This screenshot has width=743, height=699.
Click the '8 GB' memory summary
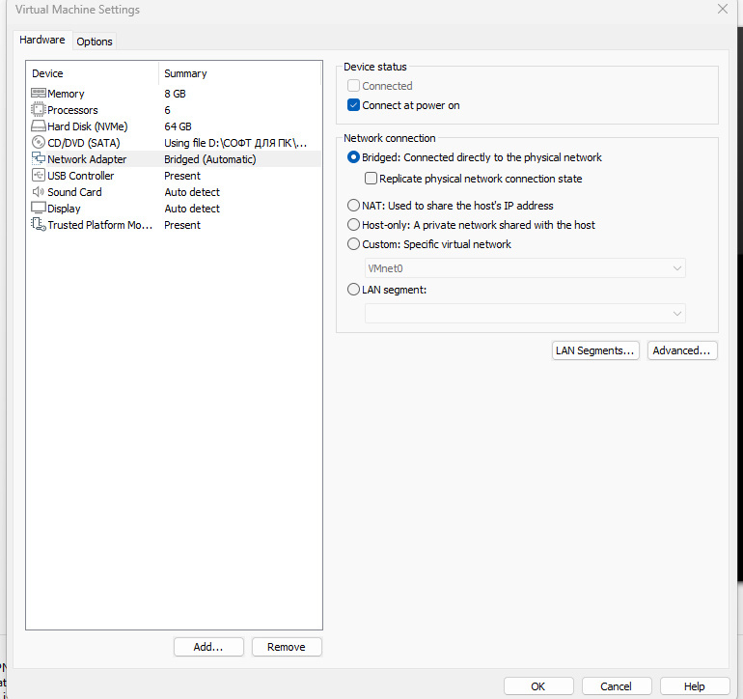click(175, 94)
